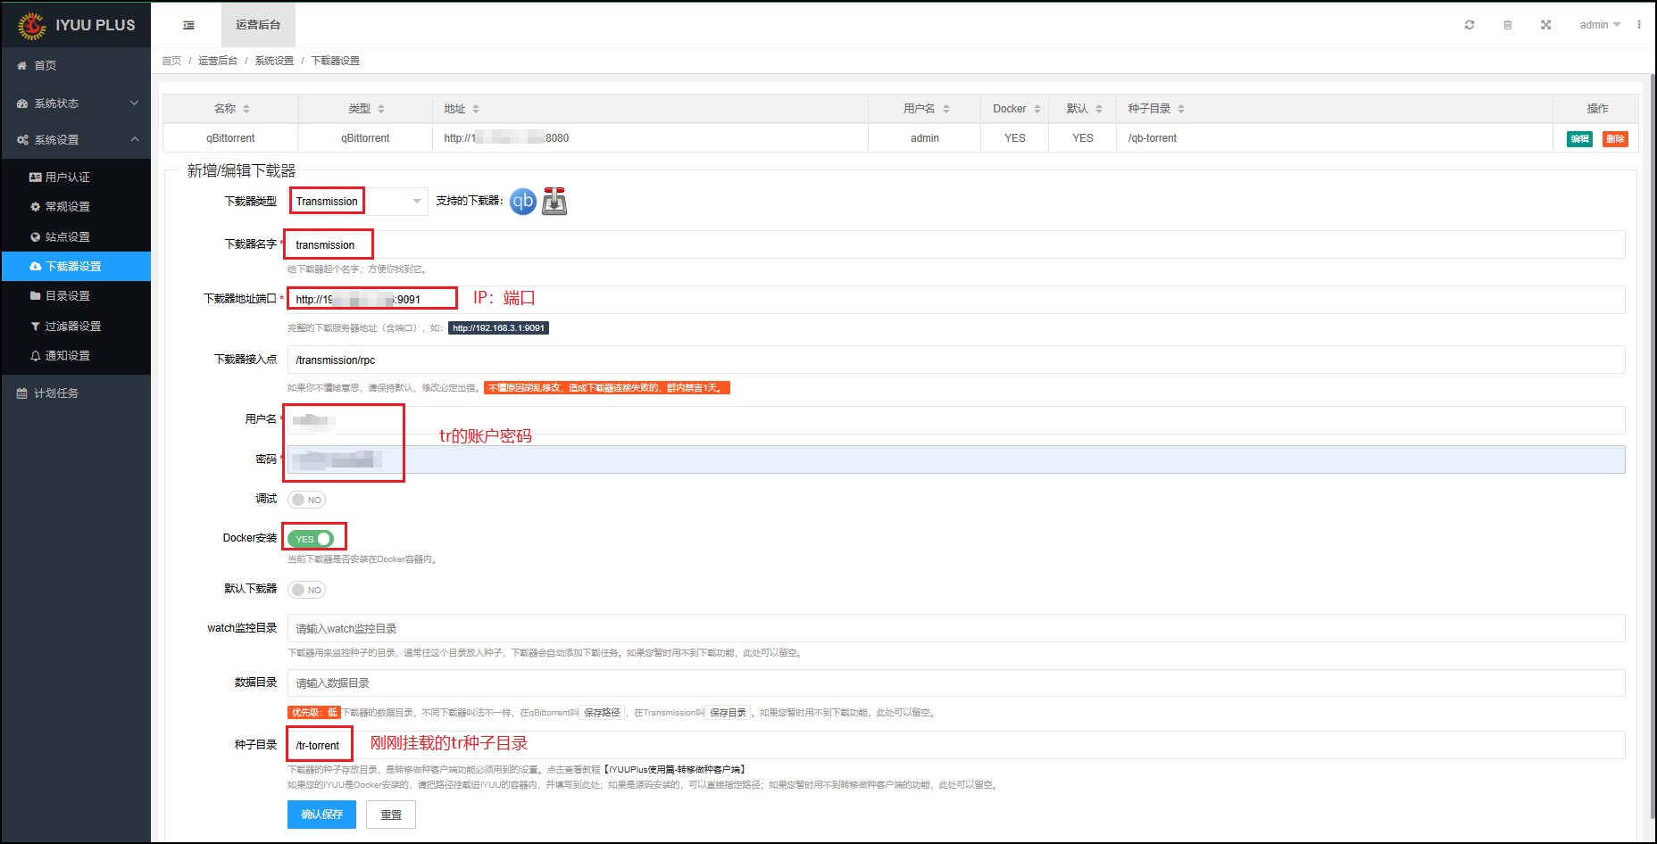Click the watch监控目录 input field
The height and width of the screenshot is (844, 1657).
(955, 628)
